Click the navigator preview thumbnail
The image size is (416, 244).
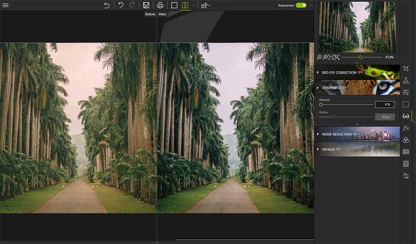357,27
